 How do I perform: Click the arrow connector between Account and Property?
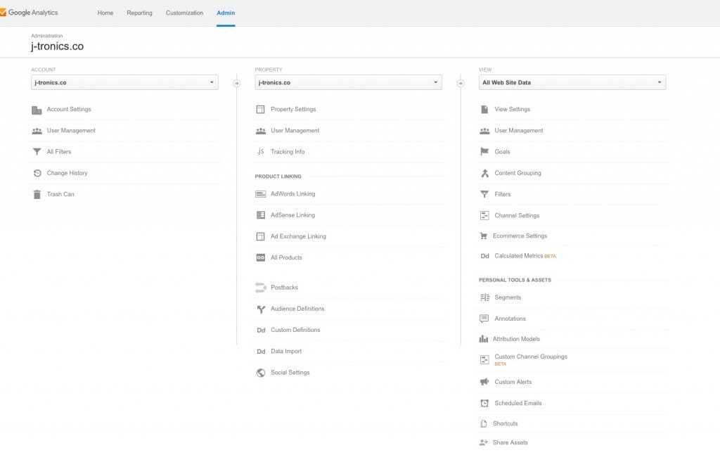point(237,83)
